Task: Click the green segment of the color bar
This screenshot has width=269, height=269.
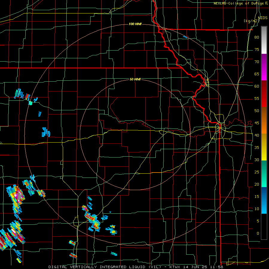Action: tap(264, 174)
